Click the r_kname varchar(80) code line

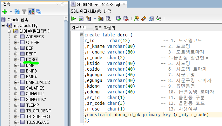pyautogui.click(x=110, y=46)
